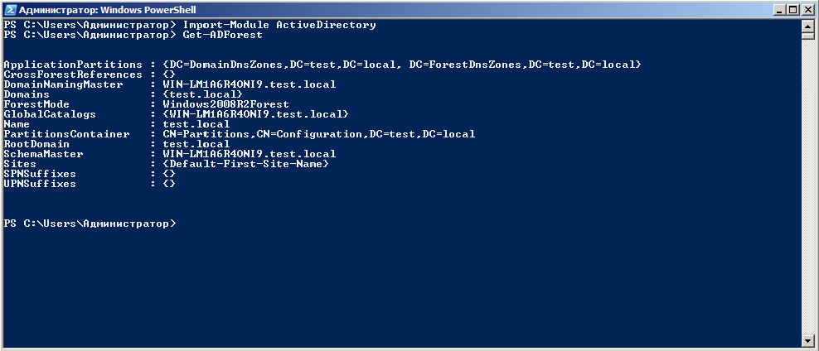Viewport: 819px width, 351px height.
Task: Click the scrollbar down arrow
Action: pyautogui.click(x=808, y=339)
